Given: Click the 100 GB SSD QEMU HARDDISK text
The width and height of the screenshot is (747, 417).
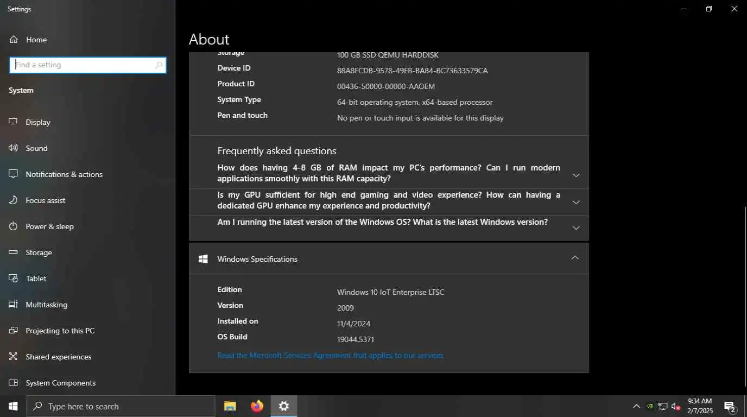Looking at the screenshot, I should pyautogui.click(x=388, y=55).
